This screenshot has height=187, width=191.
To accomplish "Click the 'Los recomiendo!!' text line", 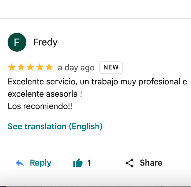I will [40, 106].
